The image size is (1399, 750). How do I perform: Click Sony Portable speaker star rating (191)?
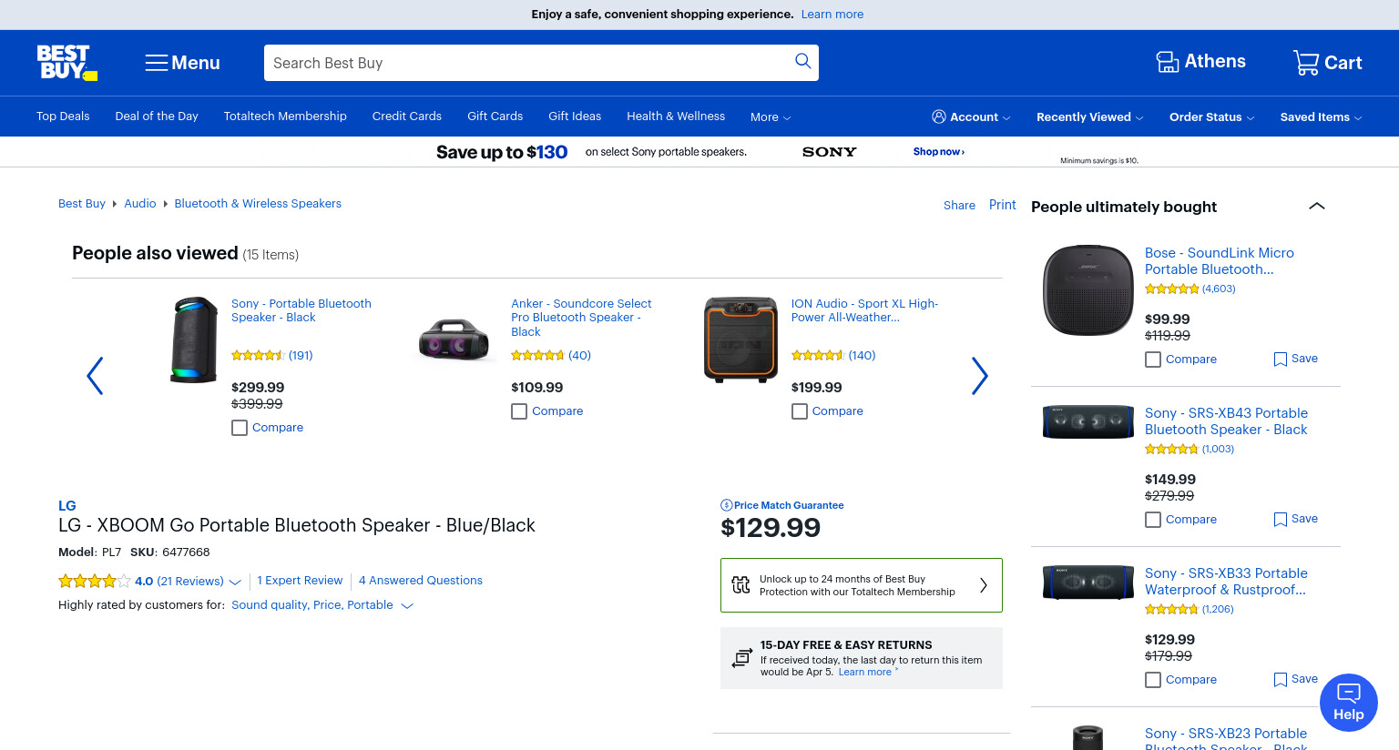point(258,356)
